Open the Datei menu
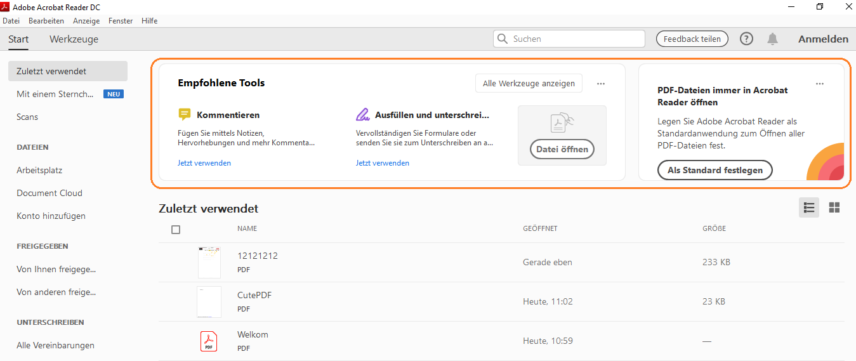Image resolution: width=856 pixels, height=361 pixels. [11, 21]
